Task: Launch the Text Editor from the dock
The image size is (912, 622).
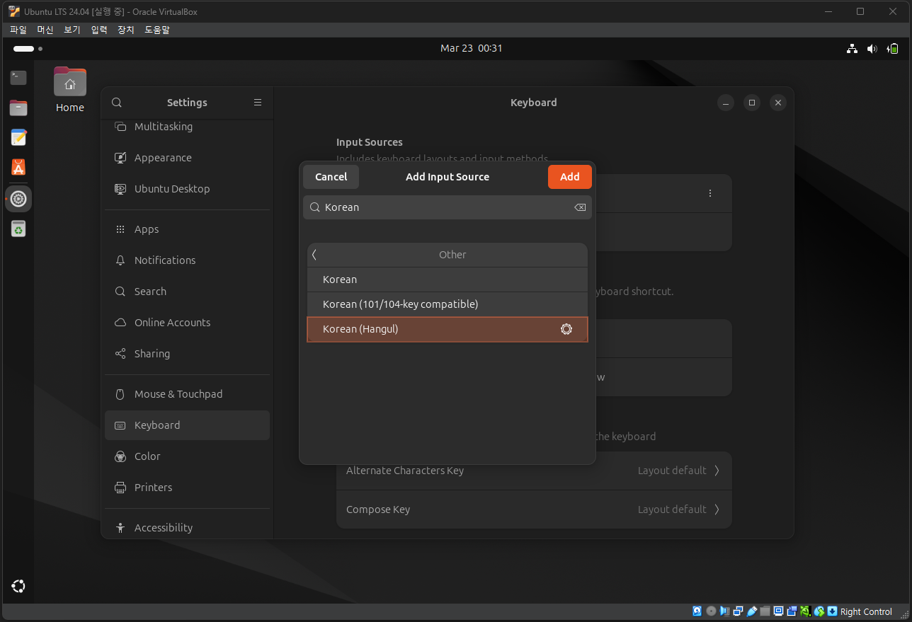Action: point(18,137)
